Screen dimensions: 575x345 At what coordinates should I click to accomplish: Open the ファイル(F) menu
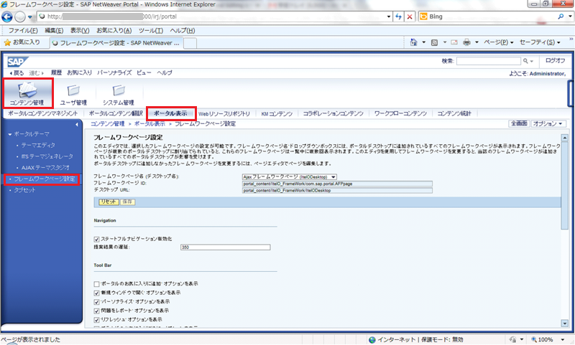tap(23, 31)
